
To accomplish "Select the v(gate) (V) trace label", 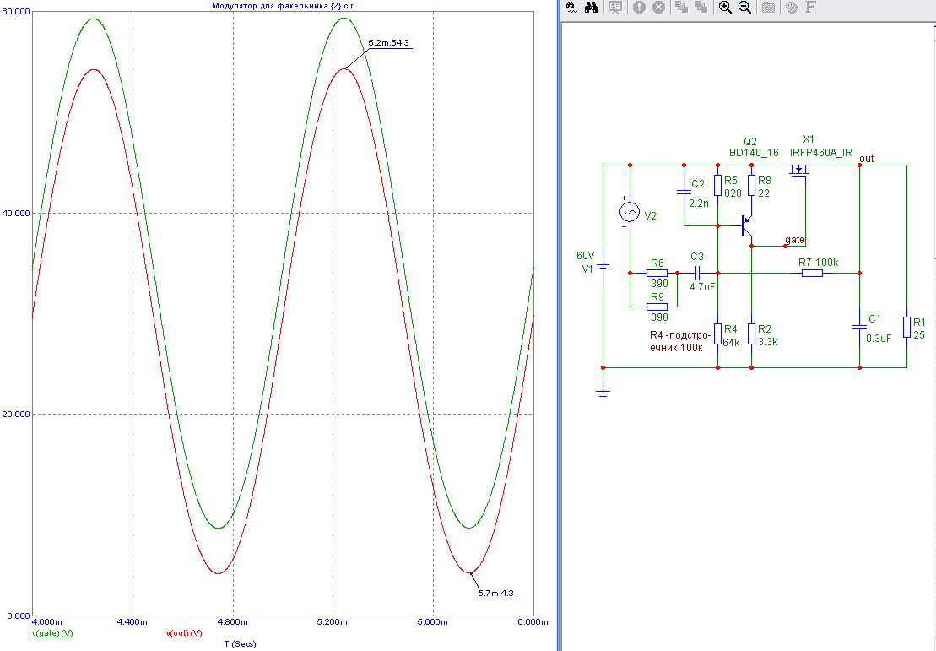I will tap(52, 632).
